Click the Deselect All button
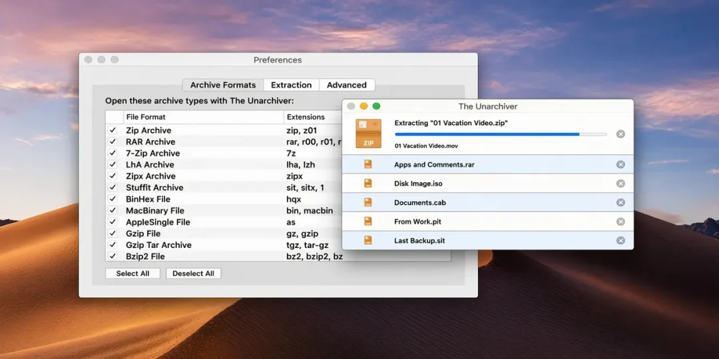The image size is (719, 359). 193,273
